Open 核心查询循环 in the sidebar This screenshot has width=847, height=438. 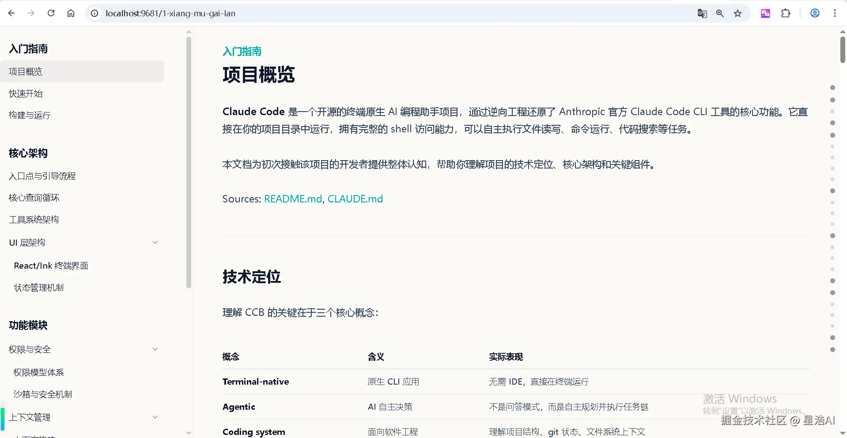[34, 198]
